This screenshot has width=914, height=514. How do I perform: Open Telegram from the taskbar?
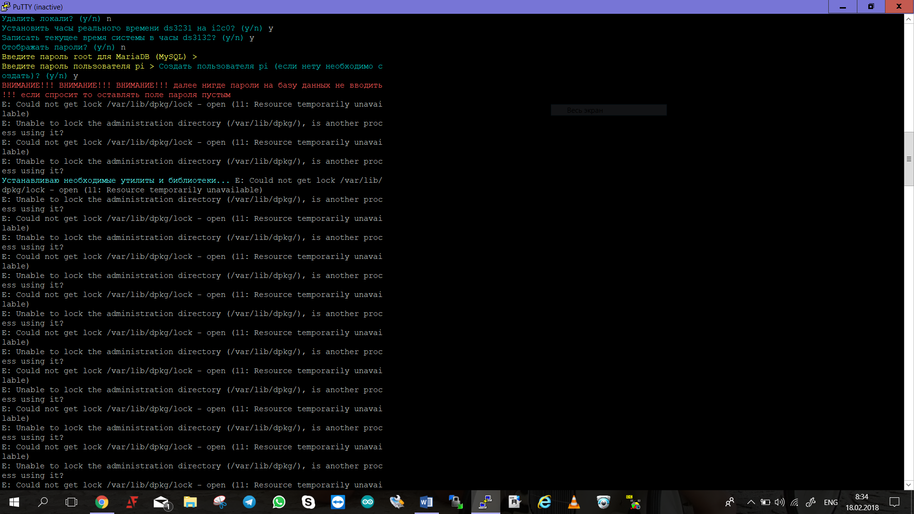pyautogui.click(x=249, y=502)
